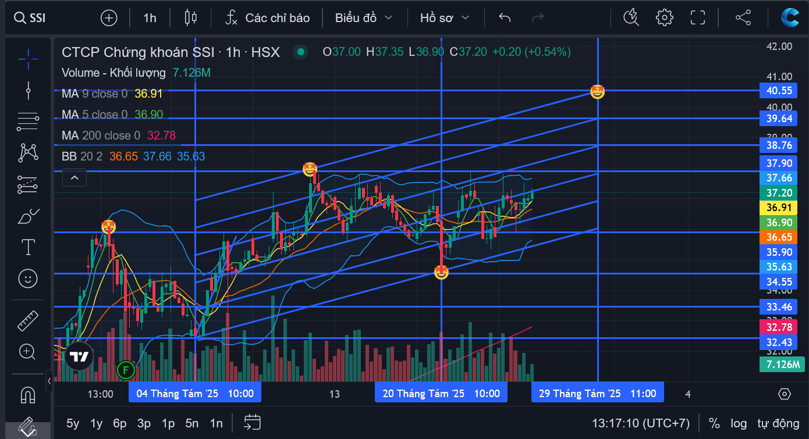Open chart settings gear in top toolbar
The height and width of the screenshot is (439, 809).
[x=664, y=17]
